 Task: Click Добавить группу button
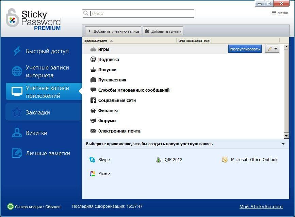tap(163, 31)
